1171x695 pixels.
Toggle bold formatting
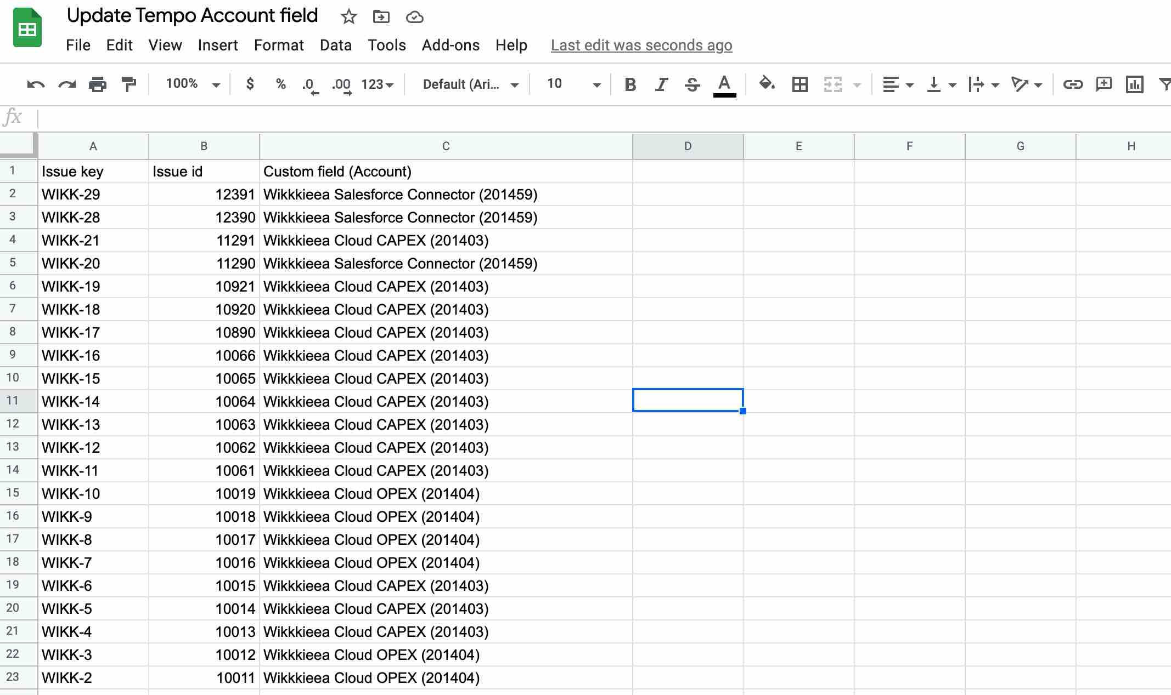pyautogui.click(x=630, y=84)
